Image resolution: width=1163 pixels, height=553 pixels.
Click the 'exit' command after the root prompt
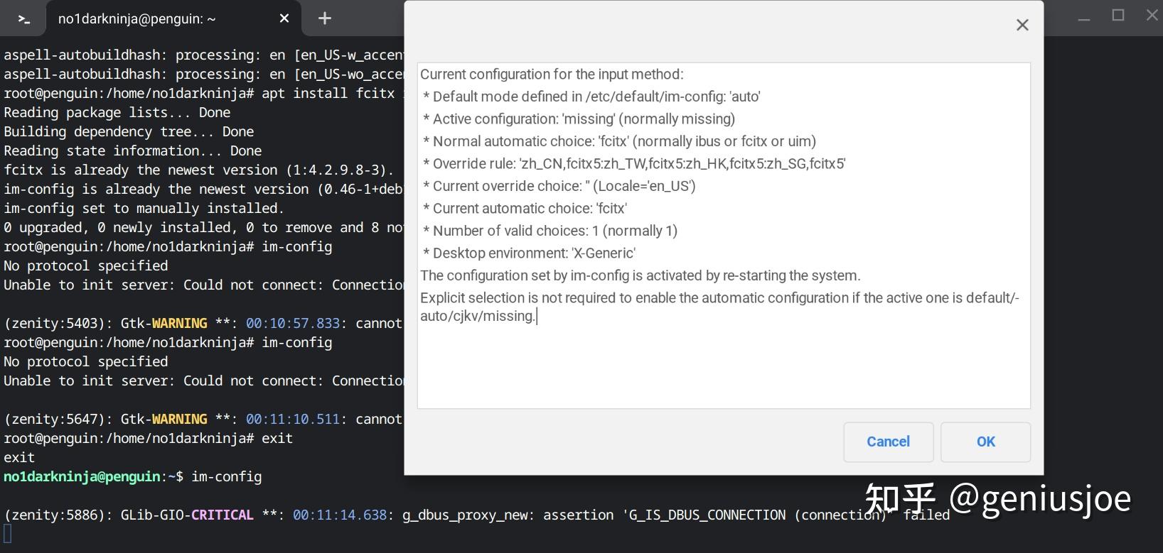point(277,439)
